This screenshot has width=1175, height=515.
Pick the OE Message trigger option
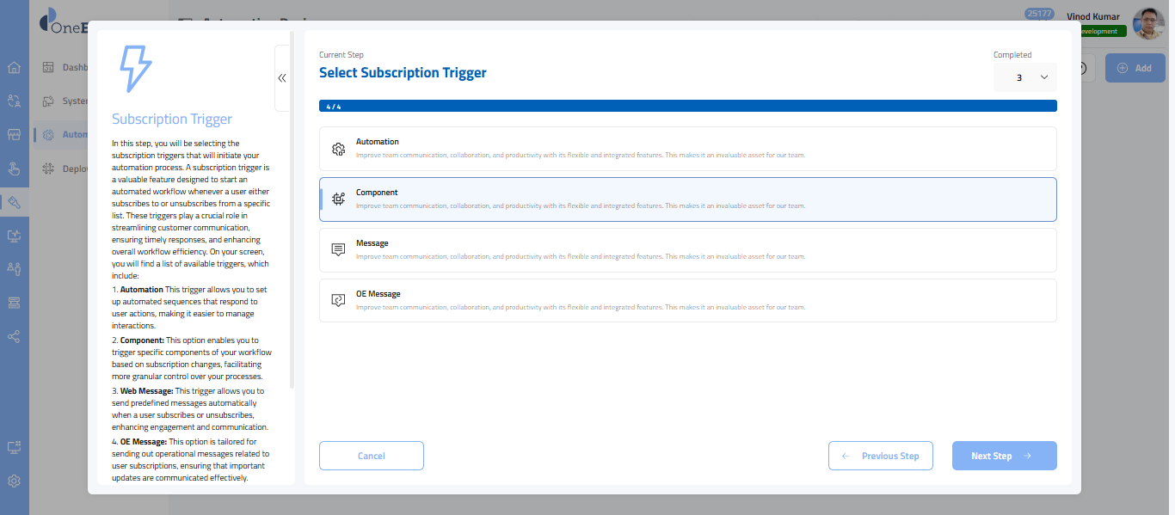tap(687, 300)
